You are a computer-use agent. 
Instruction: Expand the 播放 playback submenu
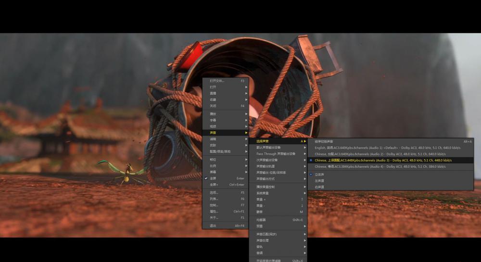pyautogui.click(x=226, y=114)
